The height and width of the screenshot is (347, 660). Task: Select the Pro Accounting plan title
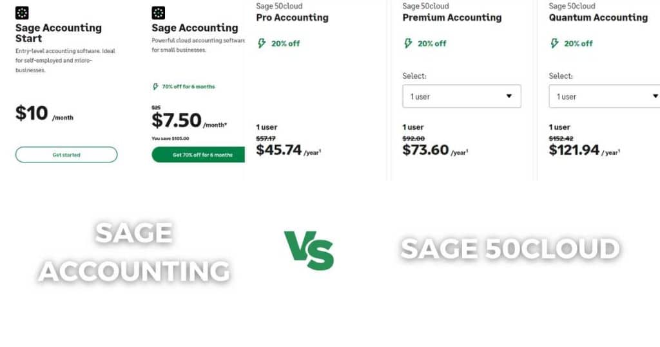(x=292, y=17)
